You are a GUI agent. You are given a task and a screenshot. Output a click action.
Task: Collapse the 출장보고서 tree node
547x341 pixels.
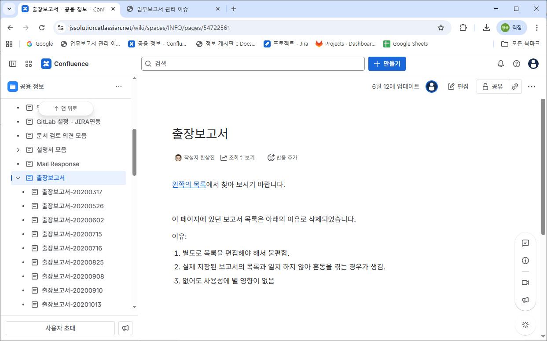(18, 178)
